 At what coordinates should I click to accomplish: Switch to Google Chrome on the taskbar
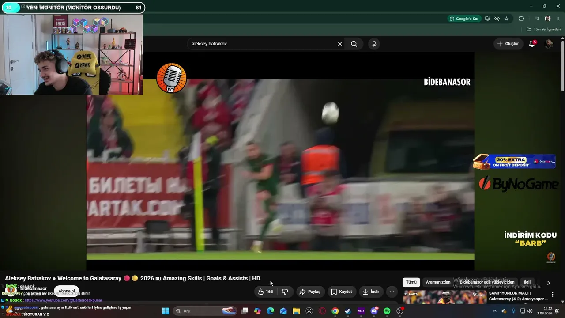[x=335, y=311]
